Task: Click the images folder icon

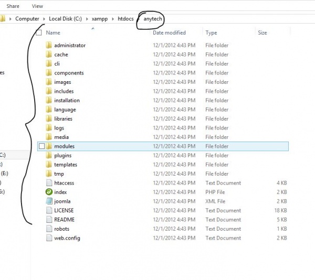Action: tap(49, 82)
